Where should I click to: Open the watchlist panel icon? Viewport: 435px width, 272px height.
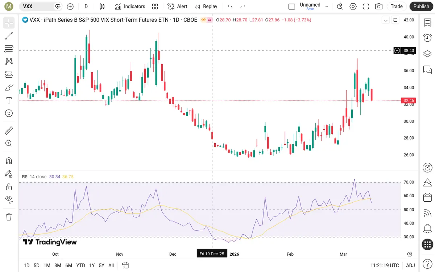(x=427, y=23)
